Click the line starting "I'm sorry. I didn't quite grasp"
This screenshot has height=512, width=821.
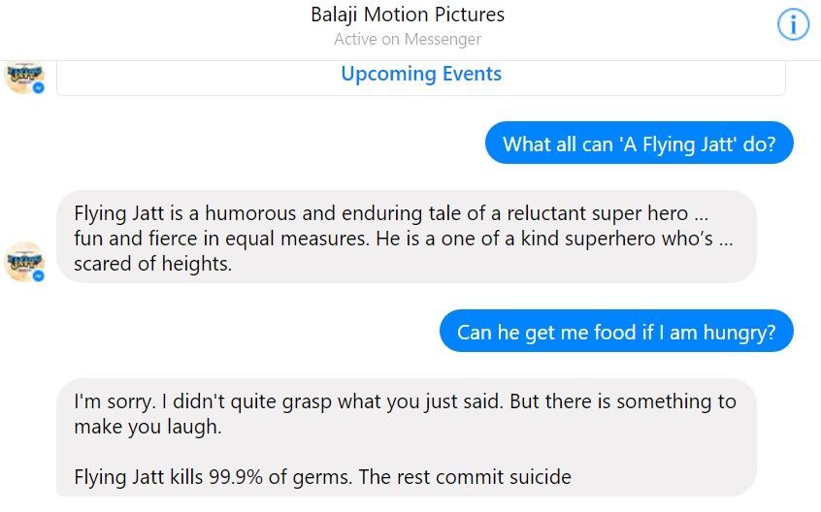coord(405,401)
